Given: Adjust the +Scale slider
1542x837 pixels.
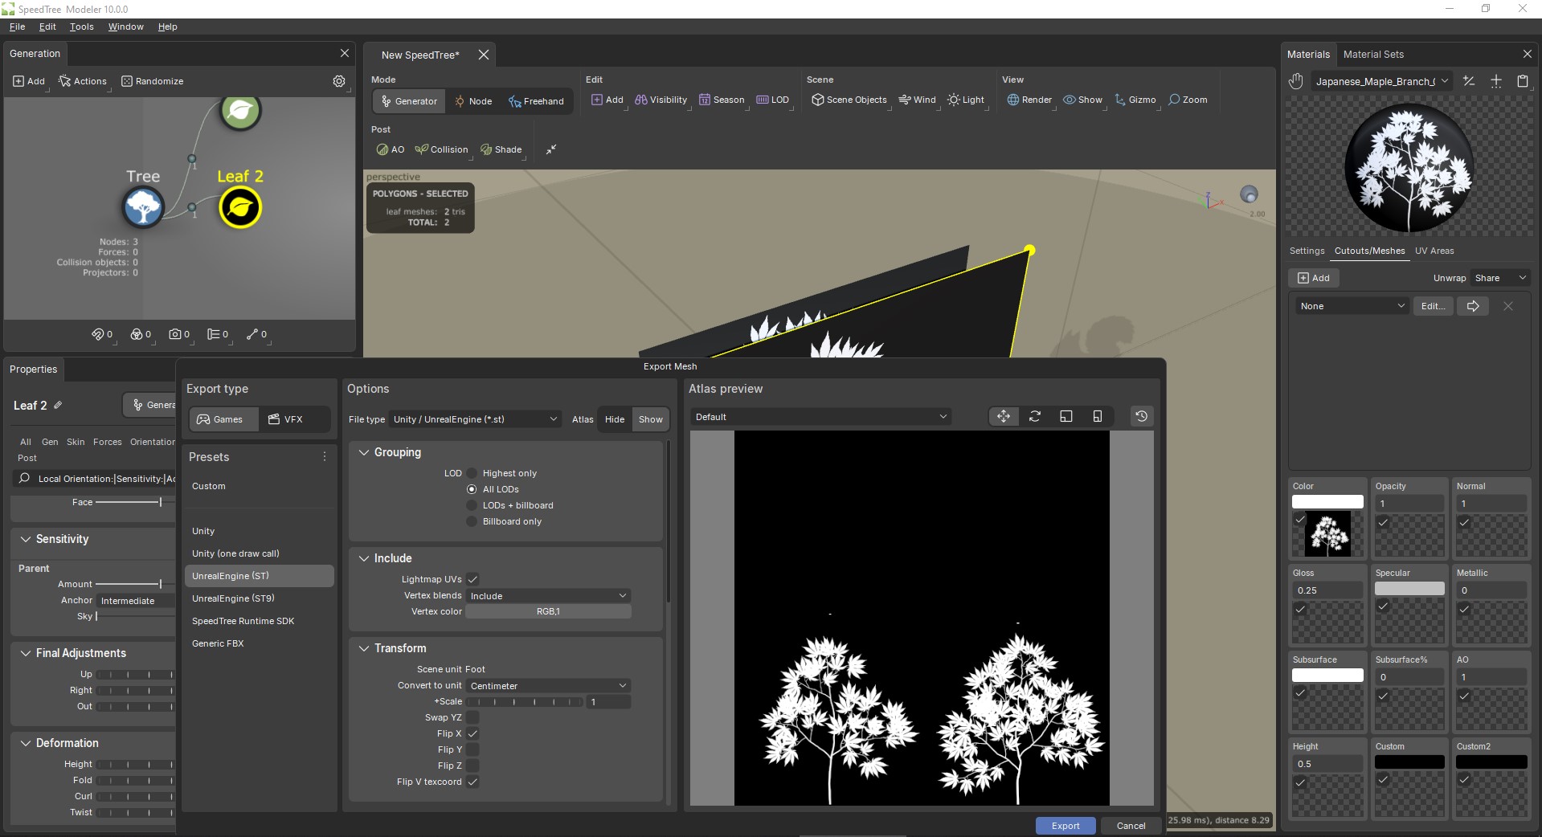Looking at the screenshot, I should pos(526,702).
